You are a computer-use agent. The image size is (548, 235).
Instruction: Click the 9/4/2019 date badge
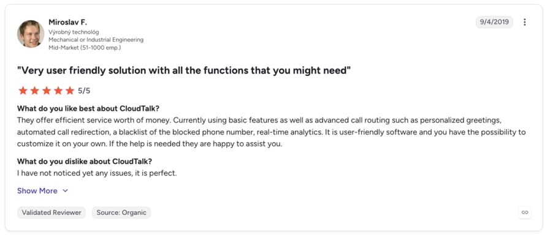(494, 22)
